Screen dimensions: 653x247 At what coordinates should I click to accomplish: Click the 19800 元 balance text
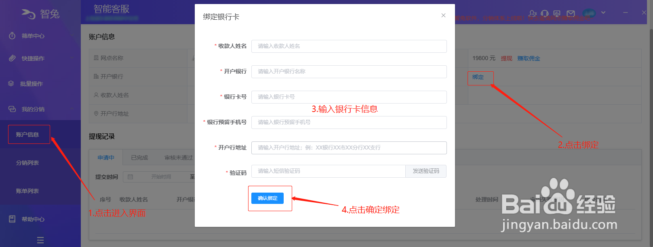[484, 58]
